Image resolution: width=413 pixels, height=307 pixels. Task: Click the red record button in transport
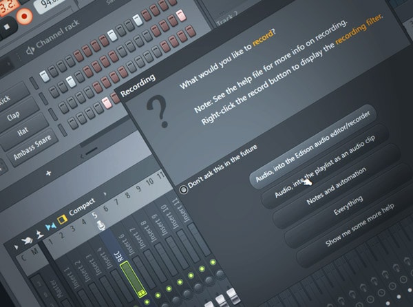point(24,16)
